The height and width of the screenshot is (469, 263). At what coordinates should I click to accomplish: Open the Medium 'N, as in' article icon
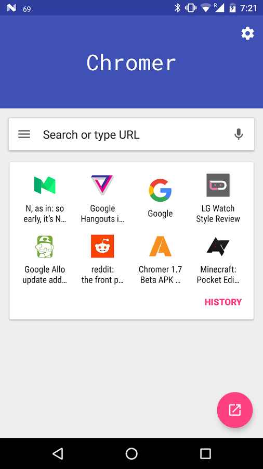45,185
